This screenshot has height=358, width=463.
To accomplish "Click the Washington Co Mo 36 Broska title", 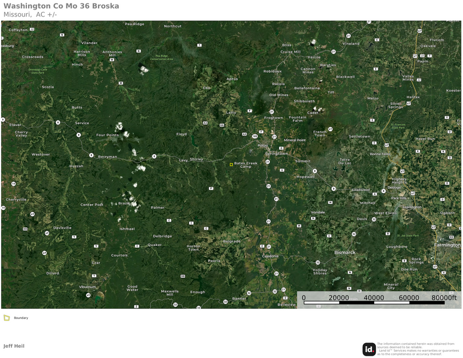I will pos(61,6).
